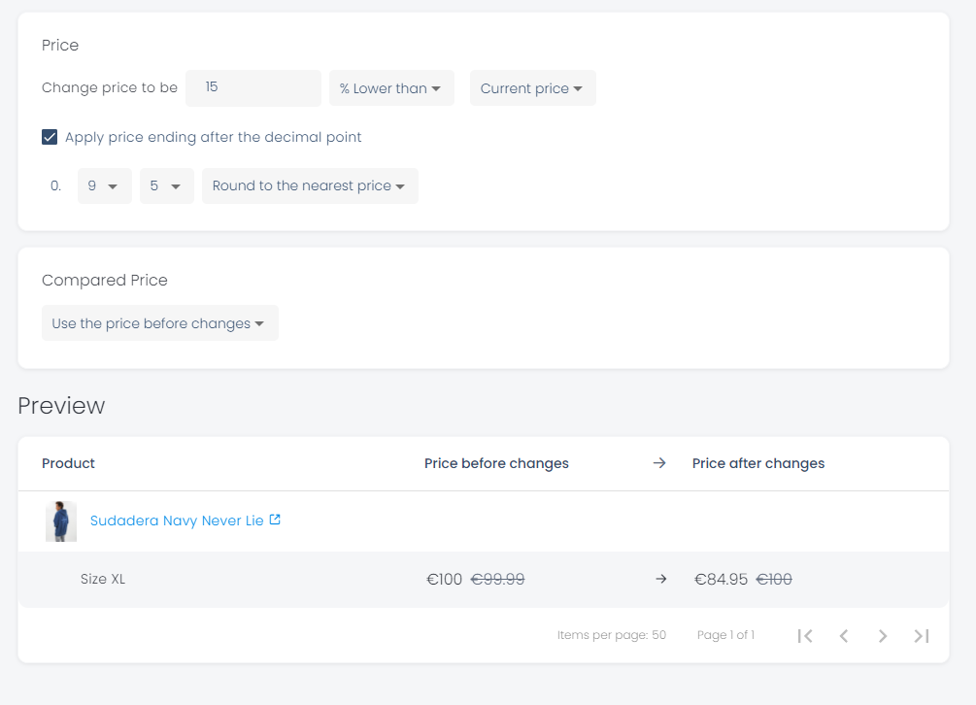The image size is (976, 705).
Task: Open 'Use the price before changes' dropdown
Action: point(159,323)
